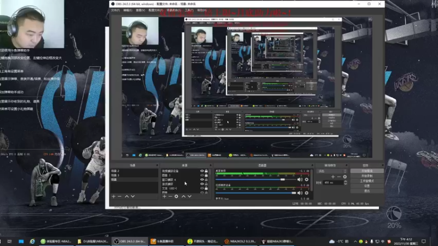Open the 视频捕获设备 audio settings gear in the mixer

coord(307,193)
